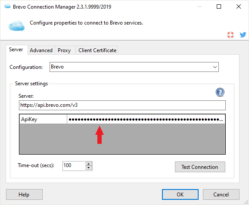Screen dimensions: 249x205
Task: Select the ApiKey row label
Action: 43,119
